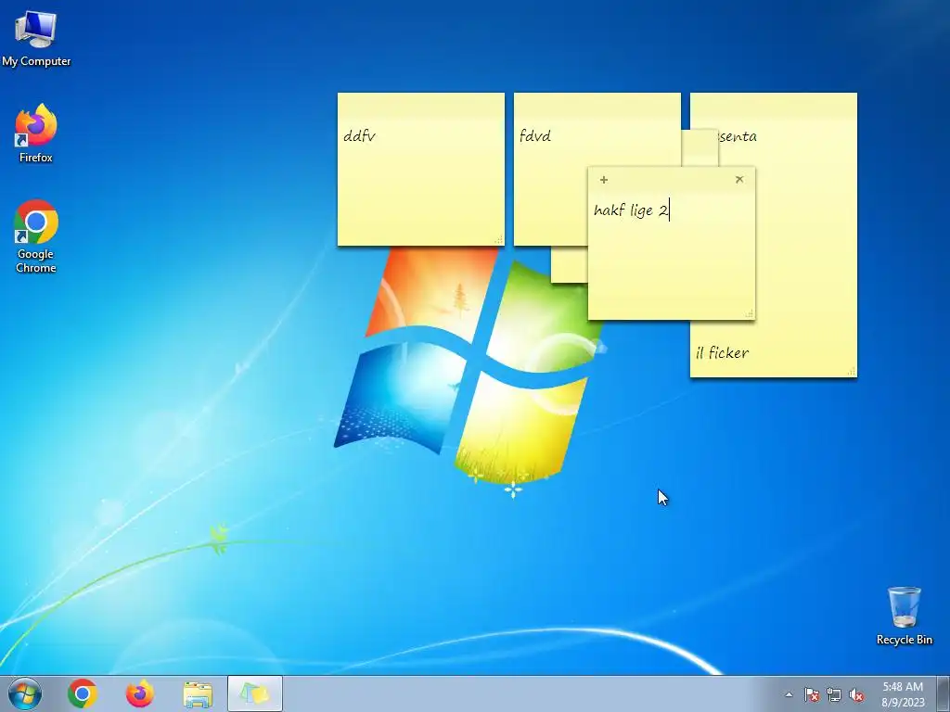Delete the 'hakf lige 2' note

739,179
